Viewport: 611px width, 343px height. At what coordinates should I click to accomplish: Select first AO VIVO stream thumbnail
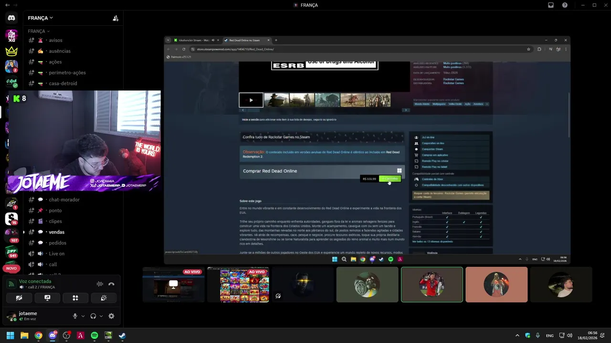(173, 284)
